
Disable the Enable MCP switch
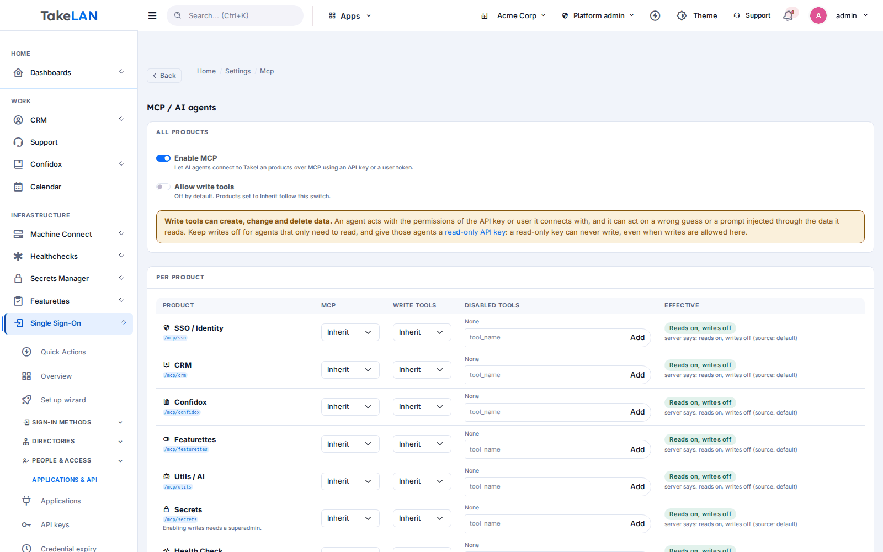(163, 158)
